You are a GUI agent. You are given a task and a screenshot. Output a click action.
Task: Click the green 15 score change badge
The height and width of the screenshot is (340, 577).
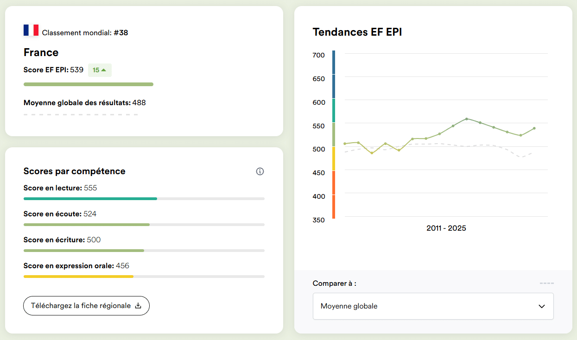tap(100, 70)
